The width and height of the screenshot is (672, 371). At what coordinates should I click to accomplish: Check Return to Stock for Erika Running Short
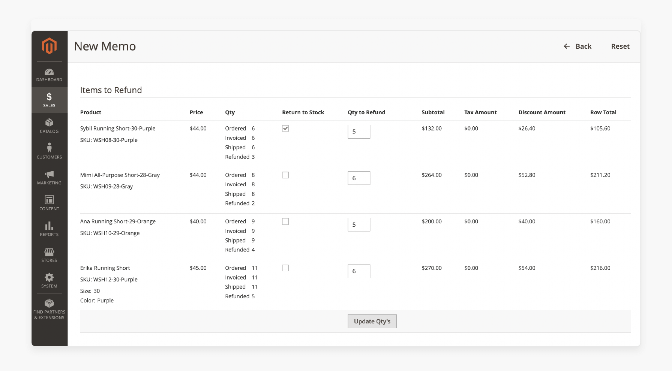pyautogui.click(x=285, y=268)
